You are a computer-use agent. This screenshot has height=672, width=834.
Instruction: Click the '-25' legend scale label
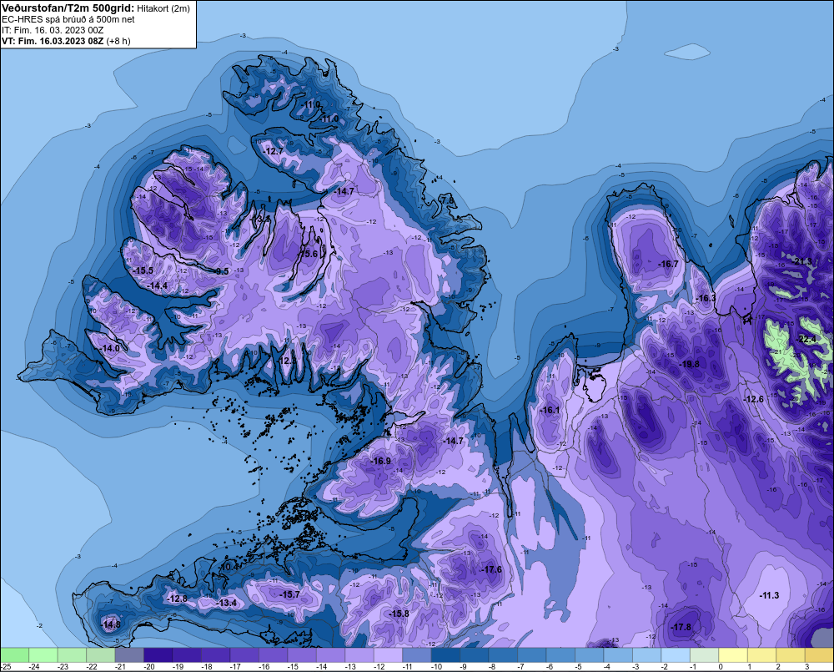point(6,667)
